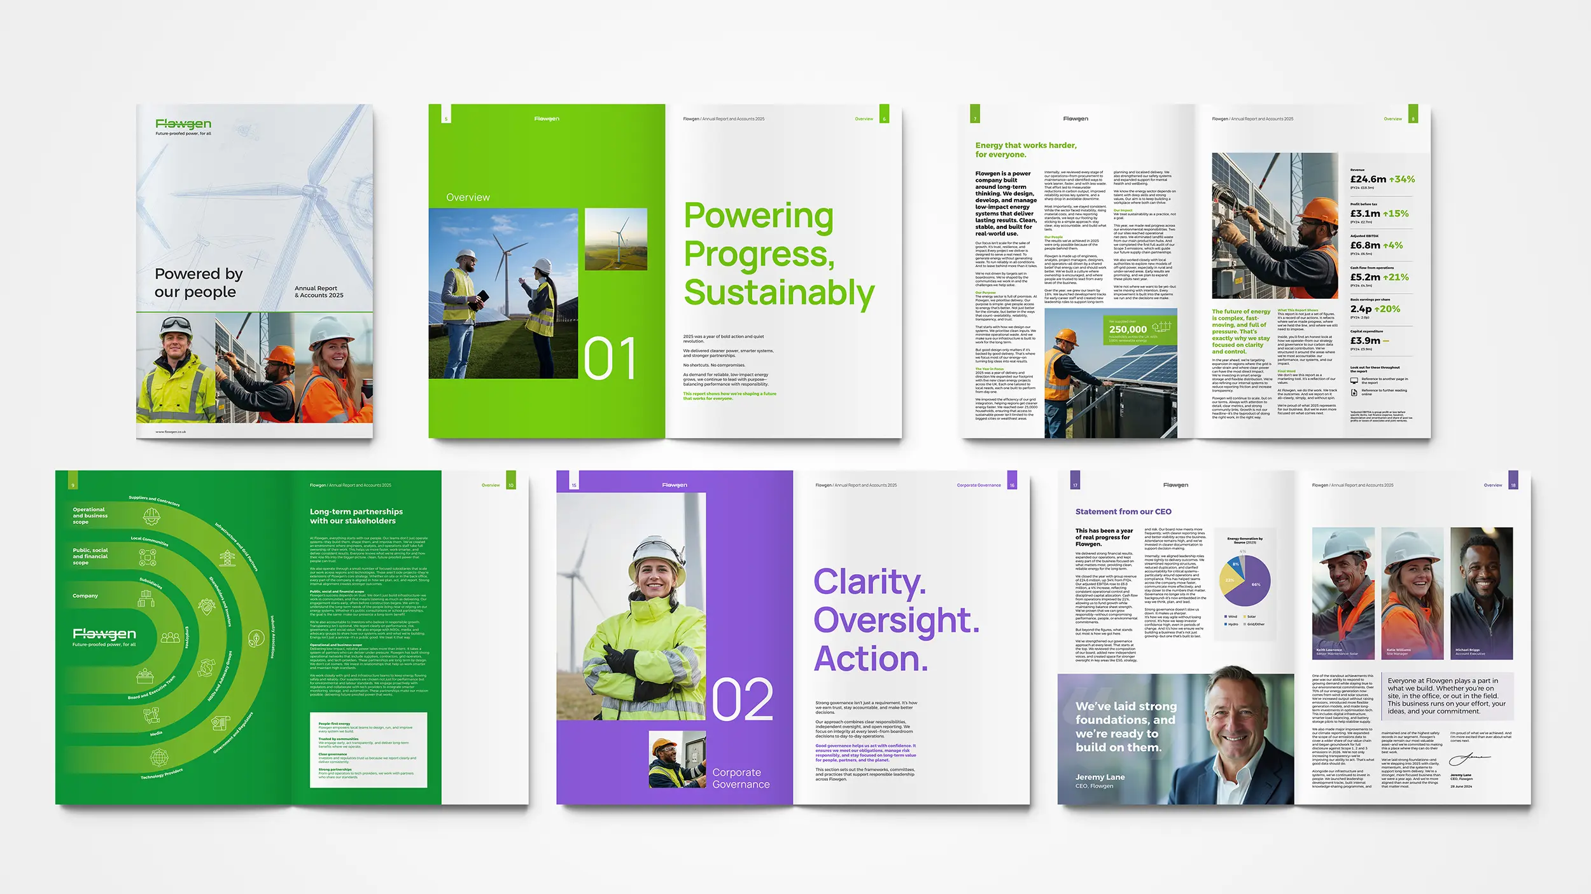
Task: Toggle the Wind legend marker on the pie chart
Action: [x=1226, y=617]
